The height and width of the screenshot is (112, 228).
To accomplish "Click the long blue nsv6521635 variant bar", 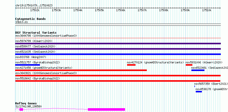I will [118, 54].
